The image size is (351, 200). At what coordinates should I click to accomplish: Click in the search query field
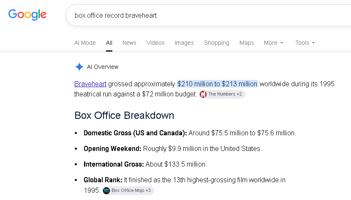(208, 15)
